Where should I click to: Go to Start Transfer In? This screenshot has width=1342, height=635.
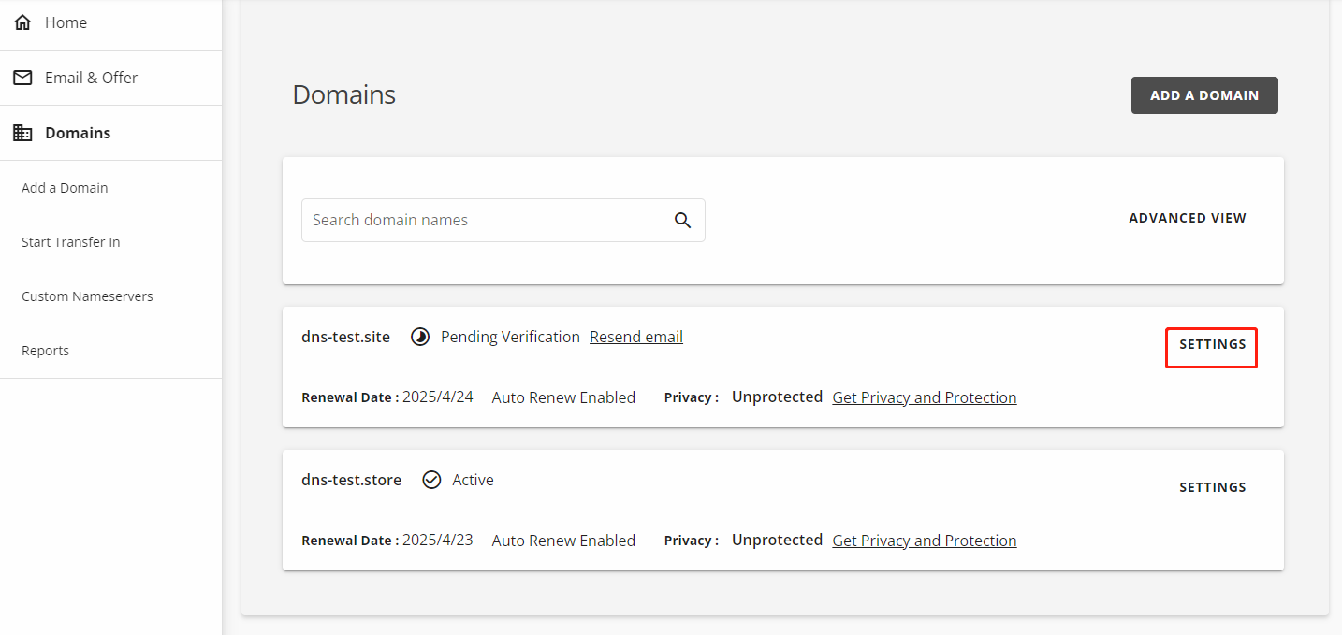pyautogui.click(x=71, y=242)
